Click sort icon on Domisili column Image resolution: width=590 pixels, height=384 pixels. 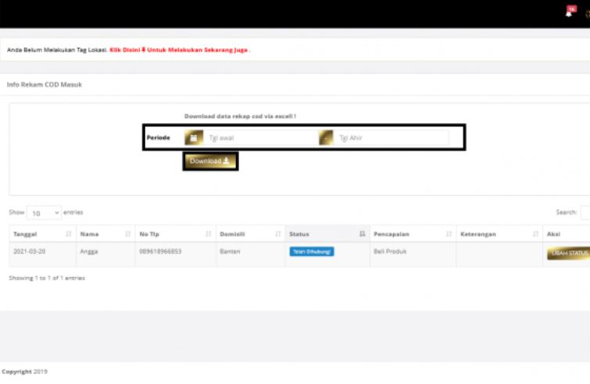coord(277,234)
